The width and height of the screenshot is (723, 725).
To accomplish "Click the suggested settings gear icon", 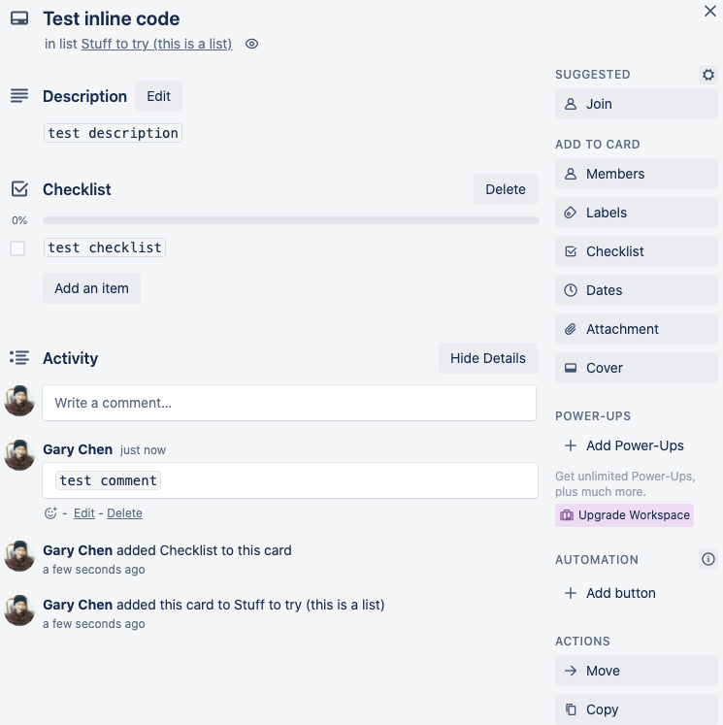I will pos(708,75).
